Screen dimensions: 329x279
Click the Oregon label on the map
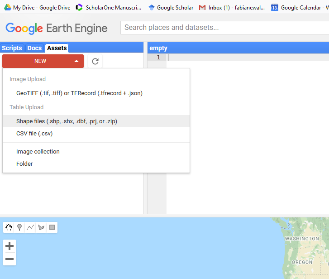(x=302, y=262)
